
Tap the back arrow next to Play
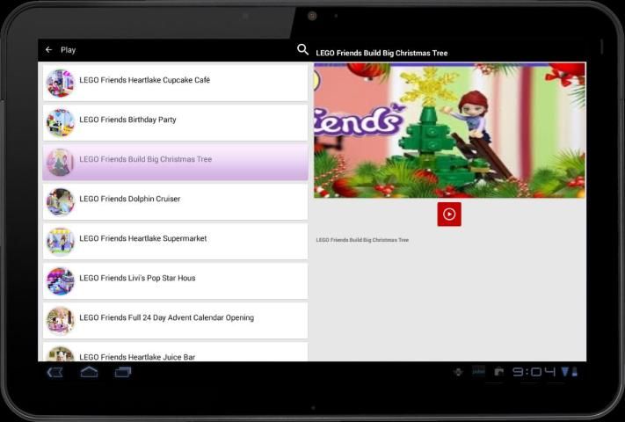49,50
